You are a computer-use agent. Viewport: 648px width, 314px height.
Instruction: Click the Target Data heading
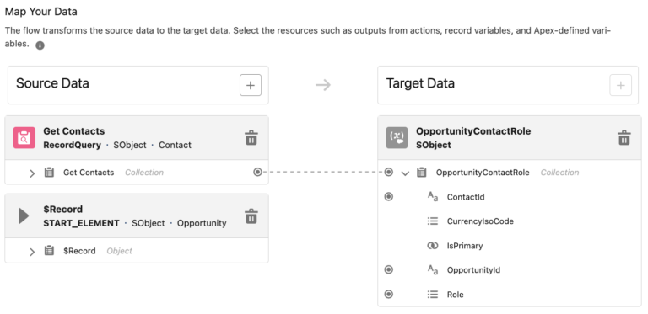click(x=420, y=83)
